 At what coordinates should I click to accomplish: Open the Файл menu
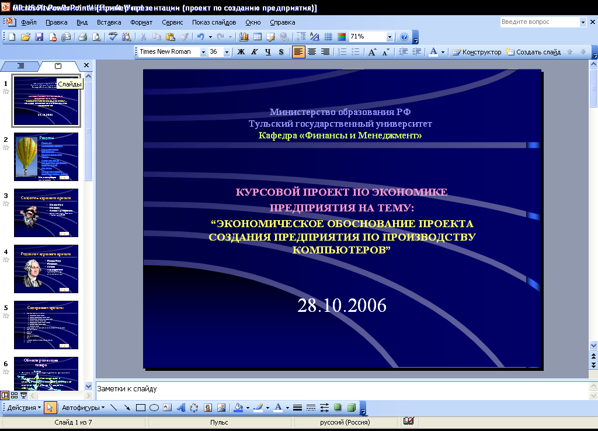tap(29, 23)
